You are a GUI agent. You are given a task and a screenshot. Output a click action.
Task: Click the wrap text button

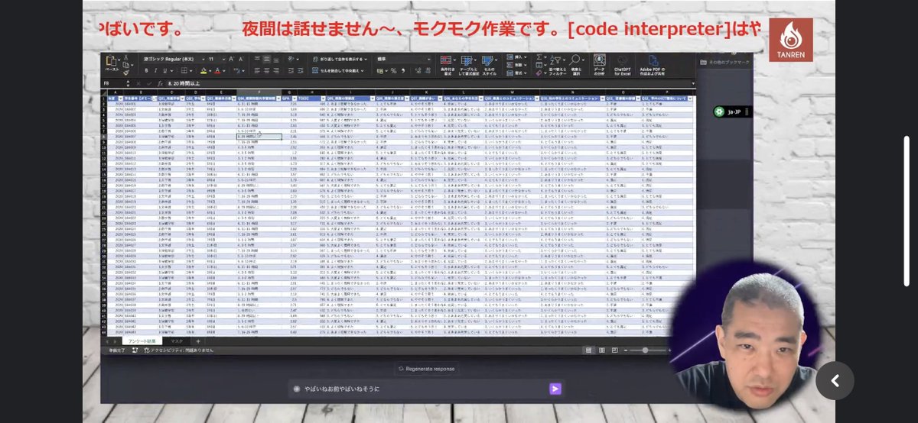[340, 60]
